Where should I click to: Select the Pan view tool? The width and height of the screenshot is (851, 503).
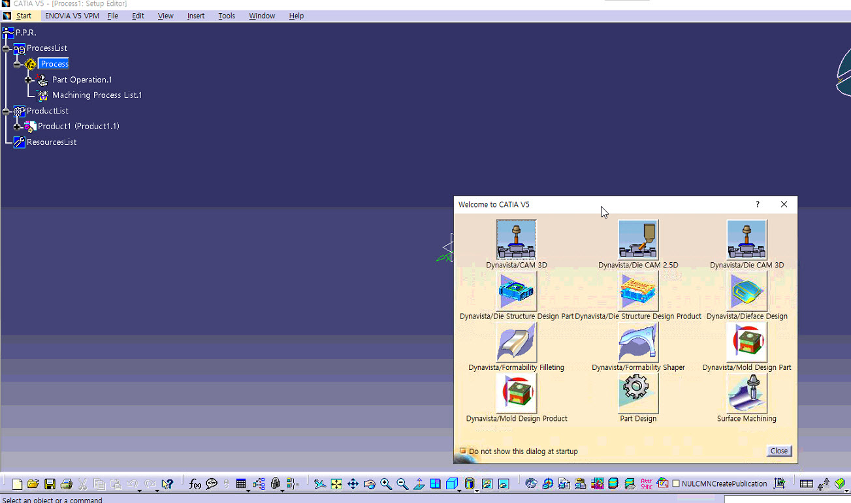point(353,484)
